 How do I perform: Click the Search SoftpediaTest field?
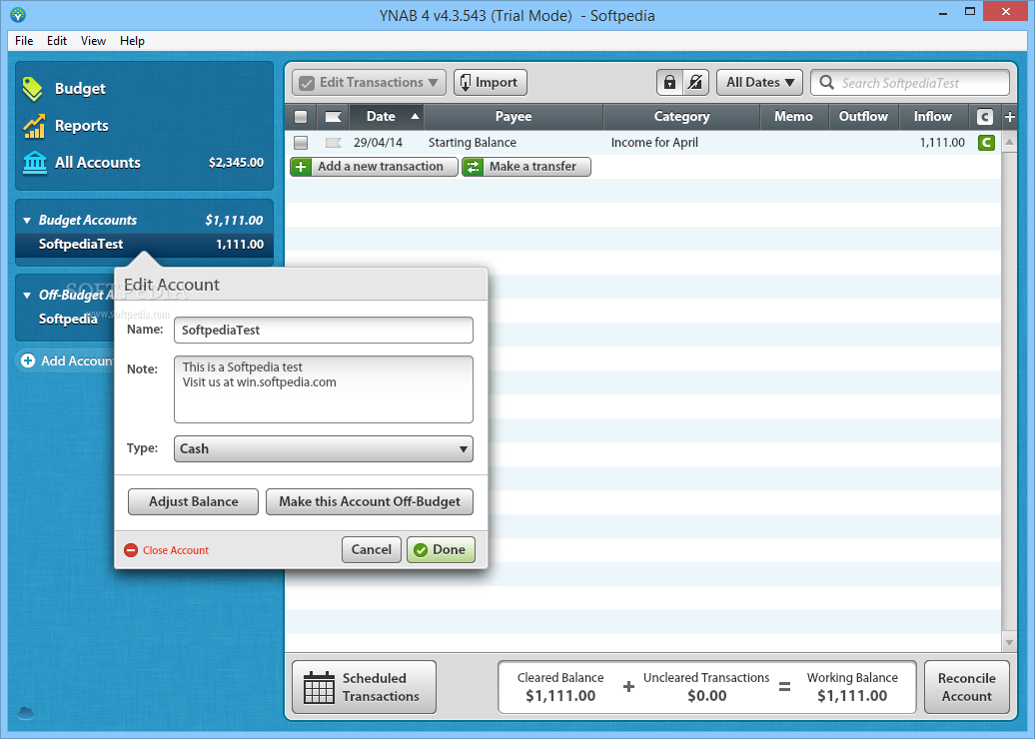pyautogui.click(x=909, y=83)
